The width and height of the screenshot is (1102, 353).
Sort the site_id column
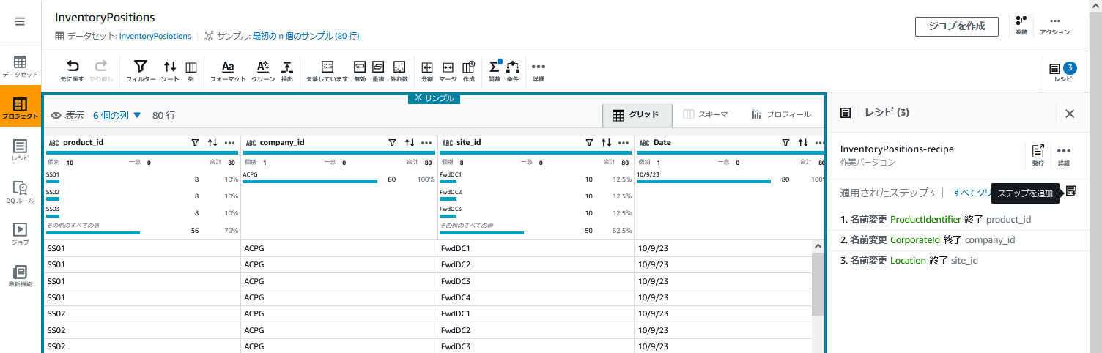606,143
